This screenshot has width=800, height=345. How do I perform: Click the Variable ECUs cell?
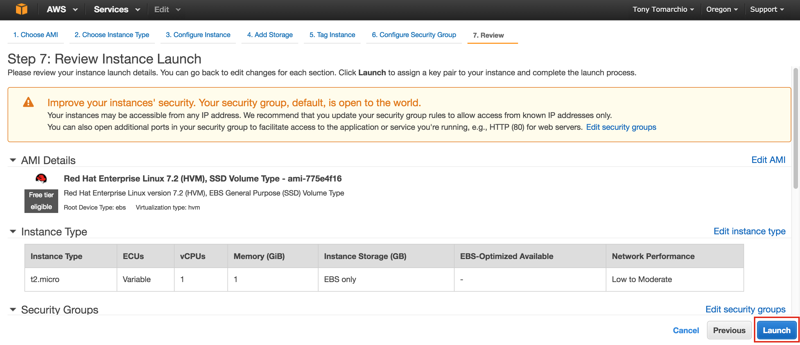click(x=145, y=280)
